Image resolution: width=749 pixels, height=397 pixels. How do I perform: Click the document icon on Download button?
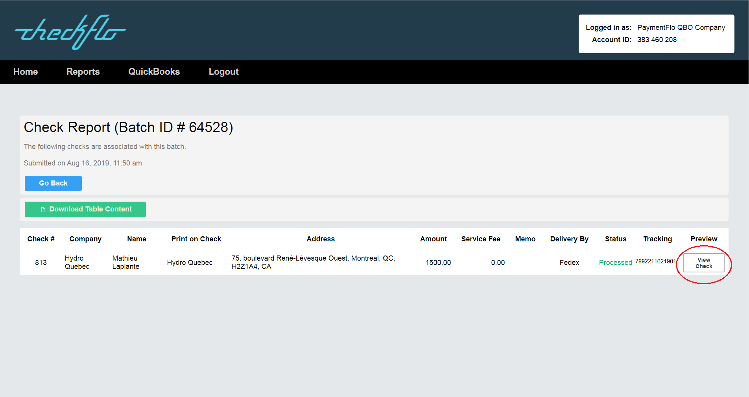pos(43,210)
